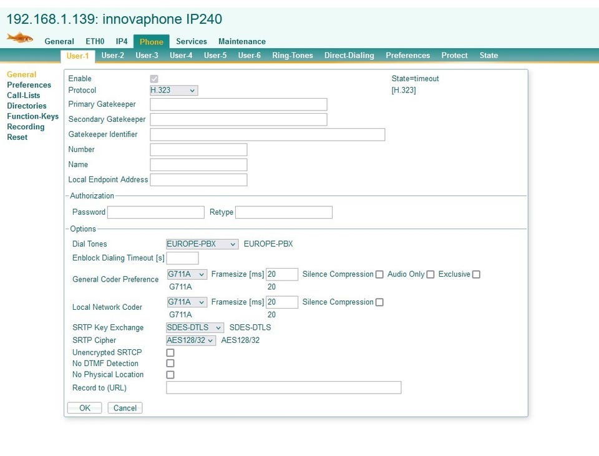Focus the Local Endpoint Address field
The height and width of the screenshot is (456, 599).
198,180
